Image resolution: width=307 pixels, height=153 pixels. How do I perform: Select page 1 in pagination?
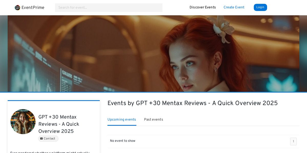click(x=293, y=142)
